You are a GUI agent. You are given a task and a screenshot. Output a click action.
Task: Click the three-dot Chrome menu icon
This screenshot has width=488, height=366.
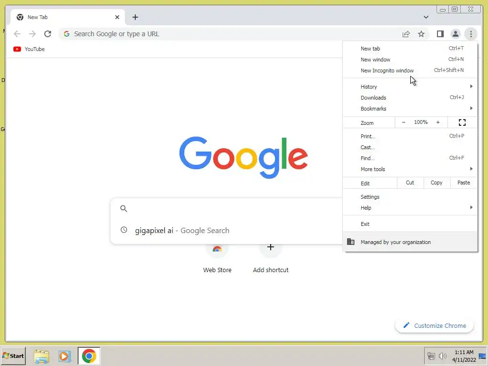pyautogui.click(x=471, y=34)
